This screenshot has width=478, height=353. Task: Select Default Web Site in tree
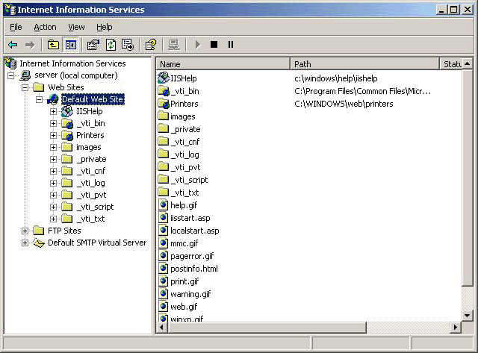(x=93, y=99)
